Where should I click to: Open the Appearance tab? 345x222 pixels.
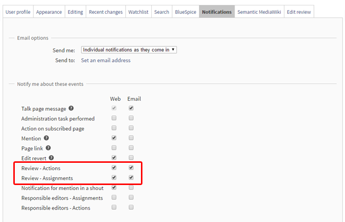point(48,12)
